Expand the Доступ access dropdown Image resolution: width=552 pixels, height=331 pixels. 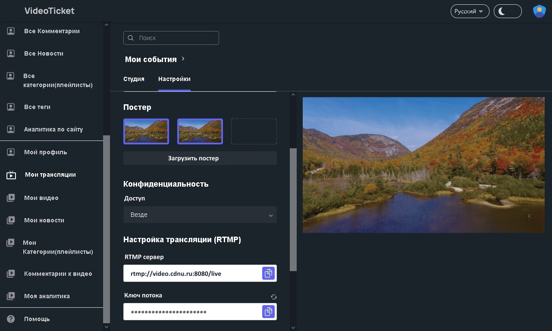pos(200,215)
